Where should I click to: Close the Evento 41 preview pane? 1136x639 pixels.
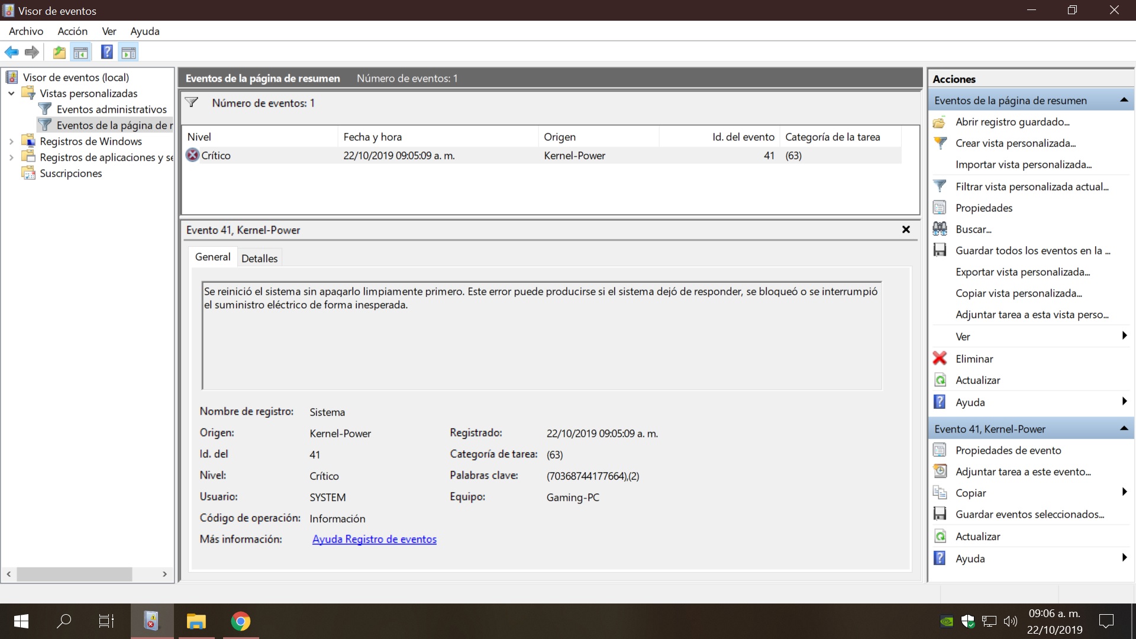905,230
